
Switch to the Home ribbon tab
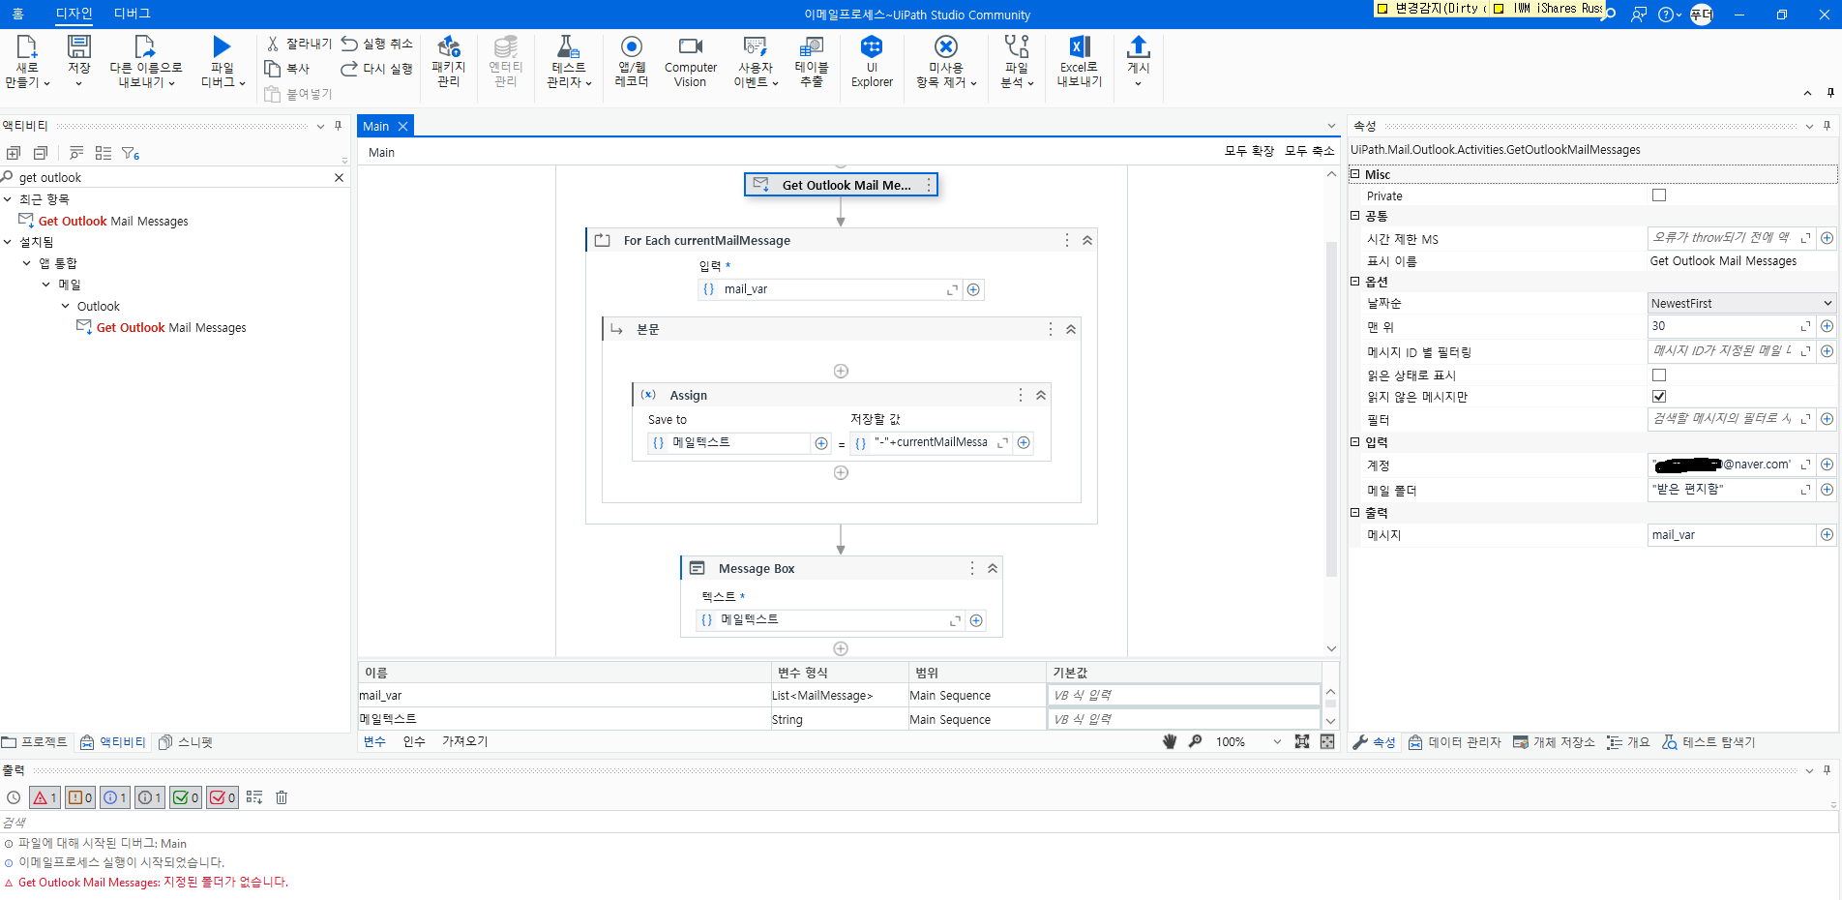point(17,14)
